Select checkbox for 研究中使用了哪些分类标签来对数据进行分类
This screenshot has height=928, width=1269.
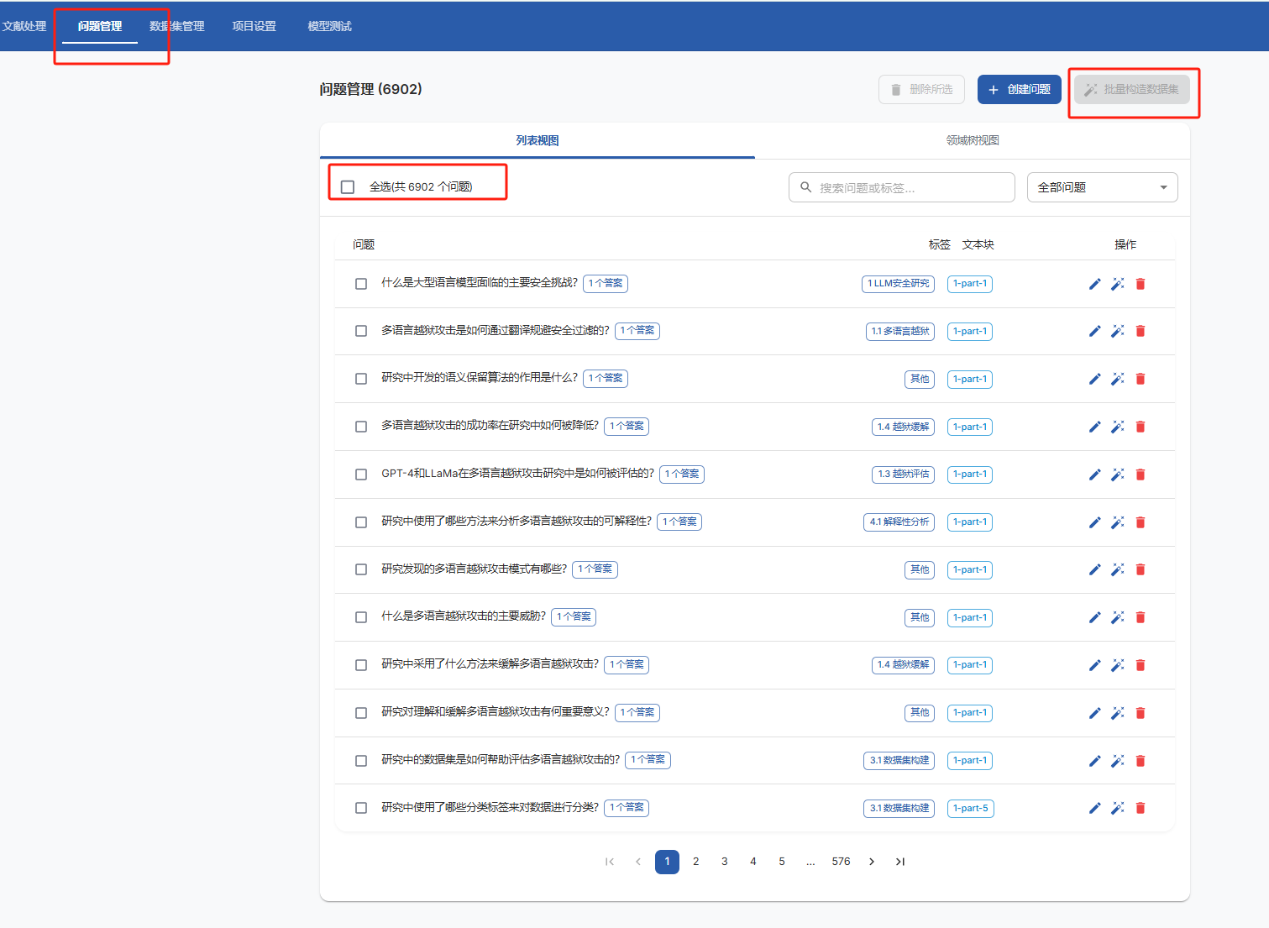361,808
